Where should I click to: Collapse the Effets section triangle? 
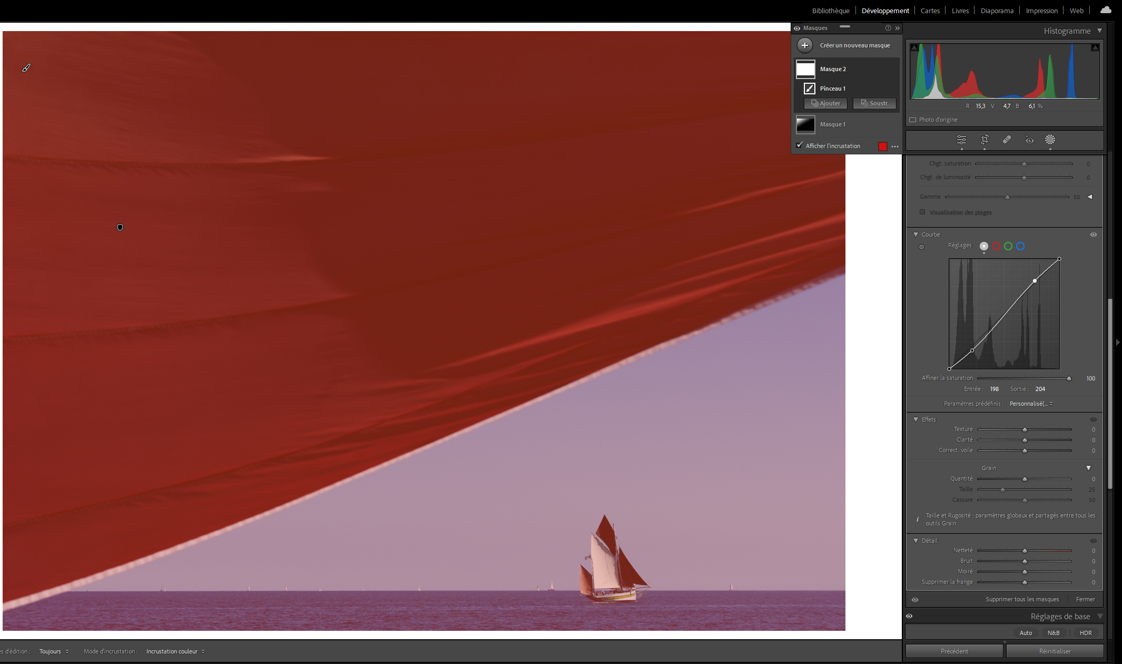tap(916, 419)
